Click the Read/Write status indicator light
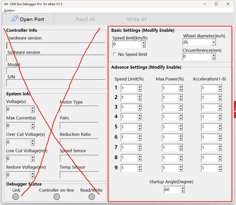The image size is (236, 205). (92, 197)
